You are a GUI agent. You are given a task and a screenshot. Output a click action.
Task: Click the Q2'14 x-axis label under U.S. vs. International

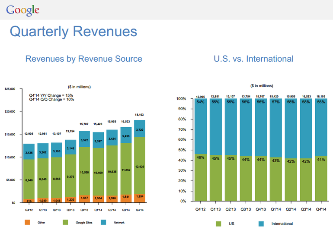(291, 209)
